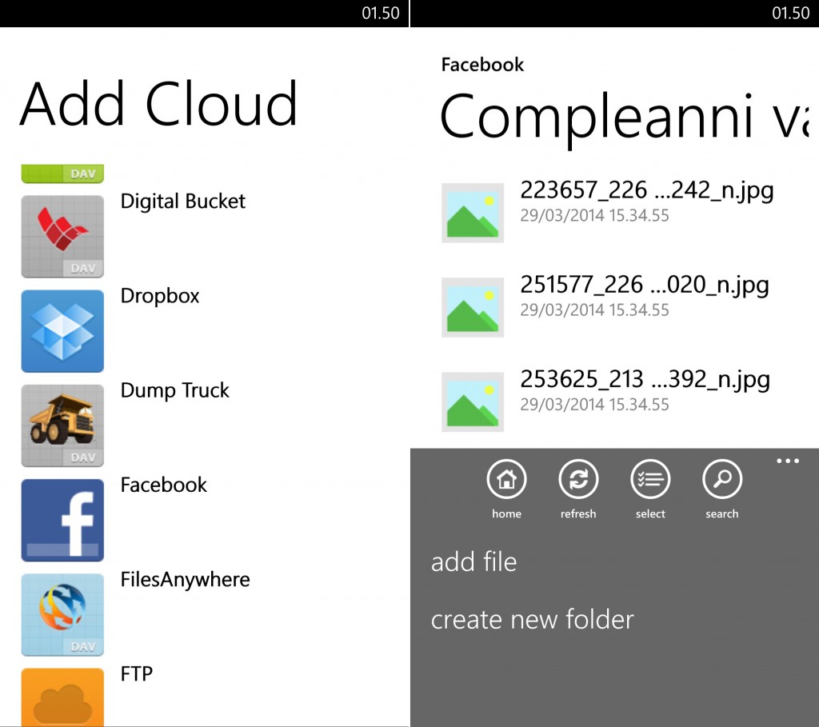Select file name 251577_226 ...020_n.jpg

645,286
